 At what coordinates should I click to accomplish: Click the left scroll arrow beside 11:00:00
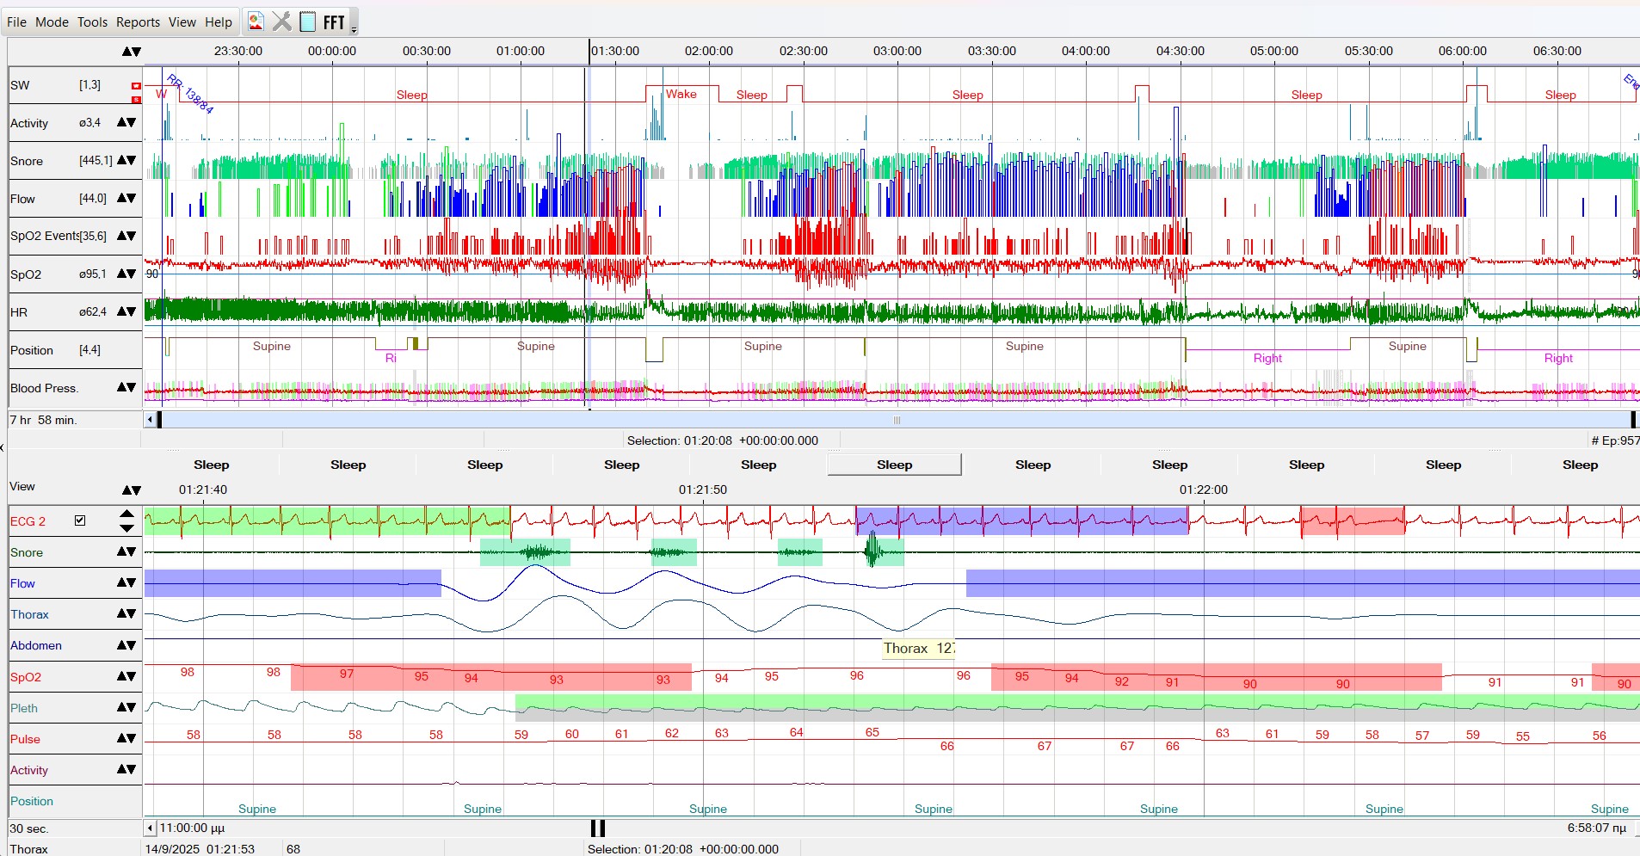150,828
